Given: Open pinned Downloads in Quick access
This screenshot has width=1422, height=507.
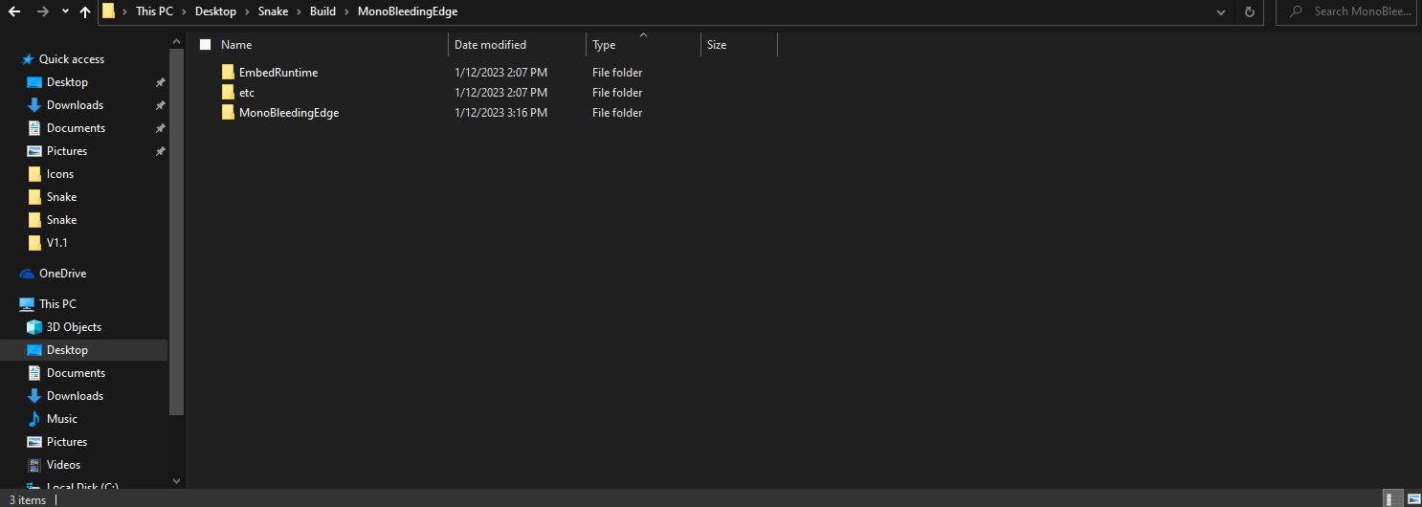Looking at the screenshot, I should point(75,105).
